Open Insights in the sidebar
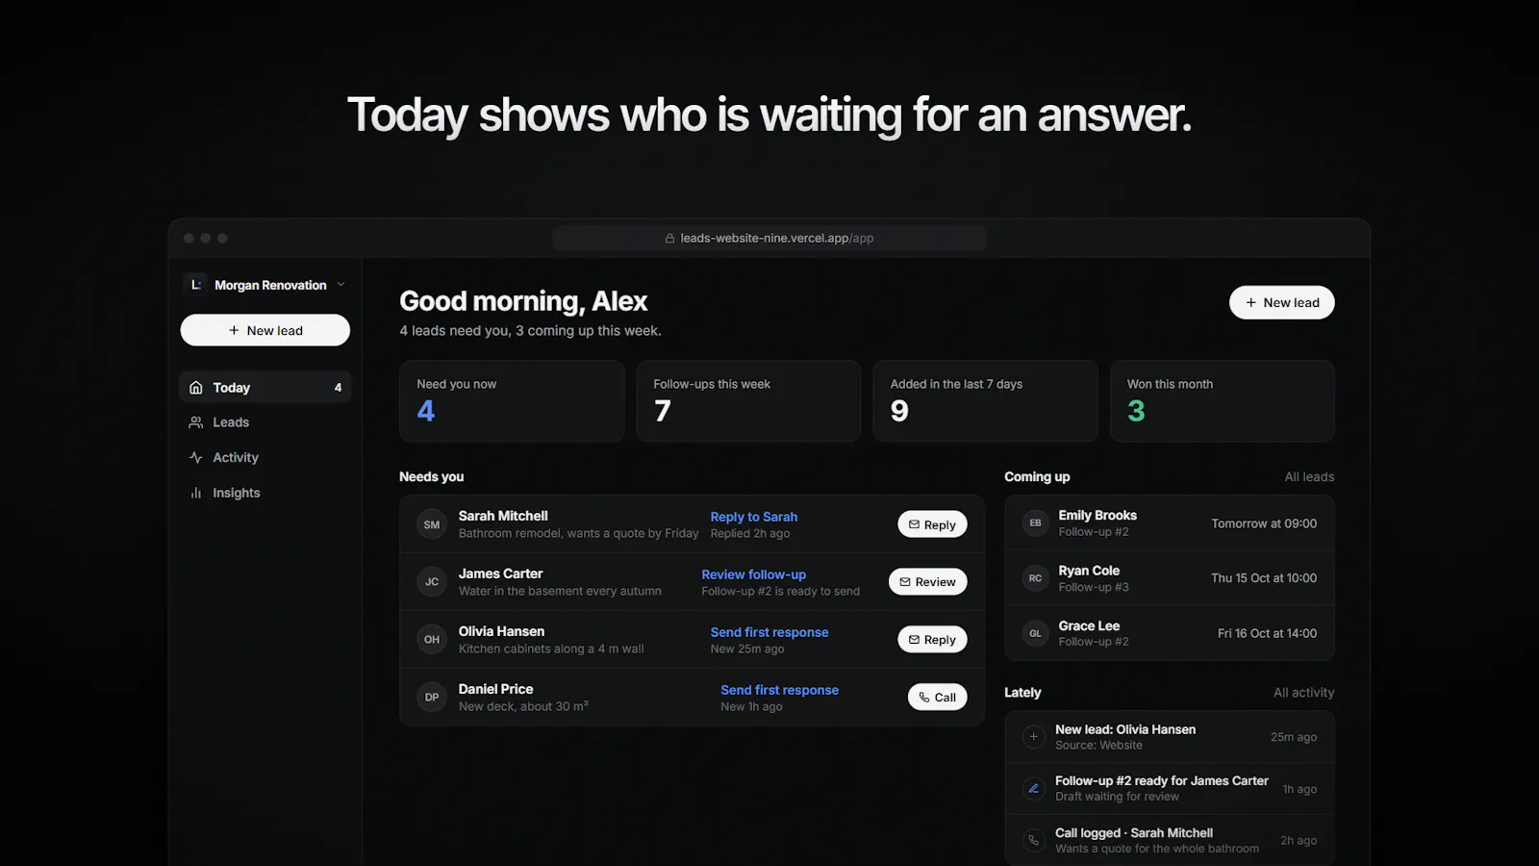The image size is (1539, 866). (x=265, y=493)
